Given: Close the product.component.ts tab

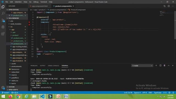Looking at the screenshot, I should pyautogui.click(x=73, y=6).
